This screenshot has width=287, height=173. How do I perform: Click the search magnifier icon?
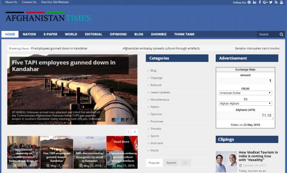tap(281, 35)
